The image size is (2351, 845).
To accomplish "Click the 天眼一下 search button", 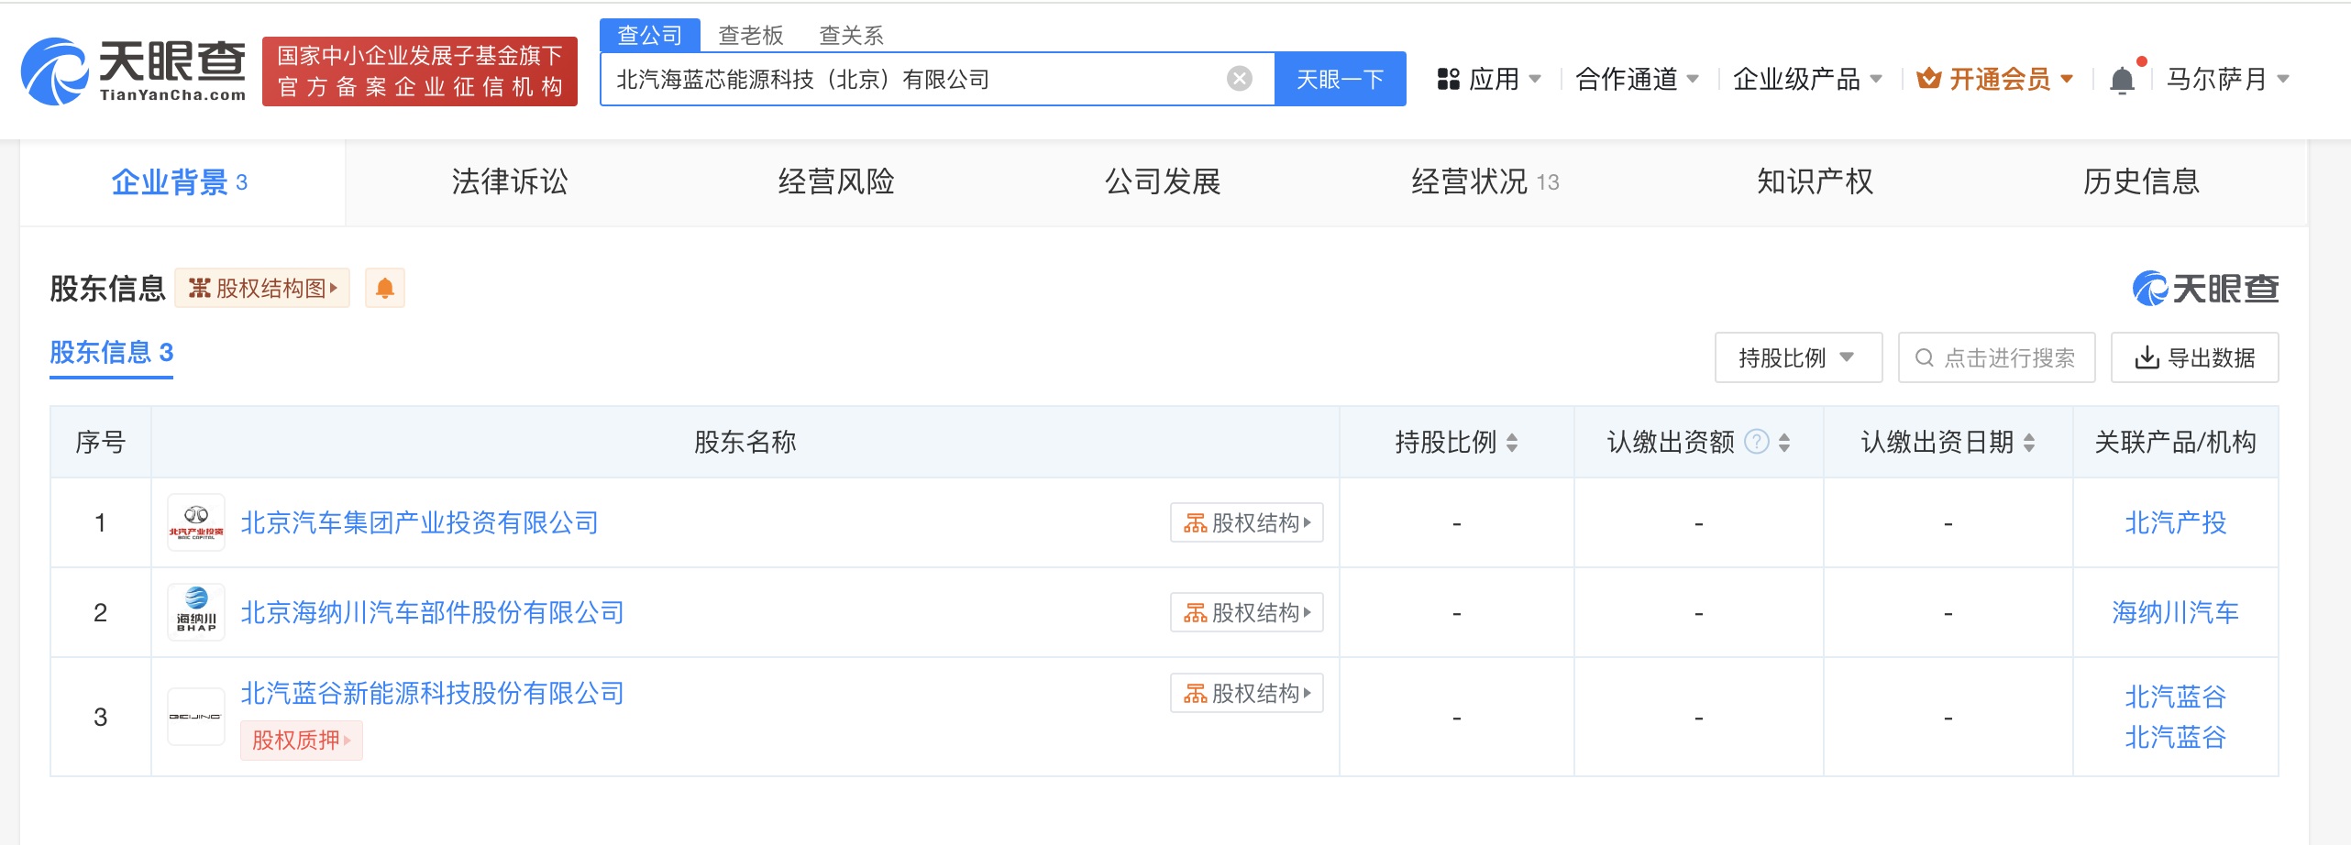I will point(1340,80).
